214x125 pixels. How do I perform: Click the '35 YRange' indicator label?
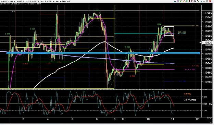click(190, 100)
